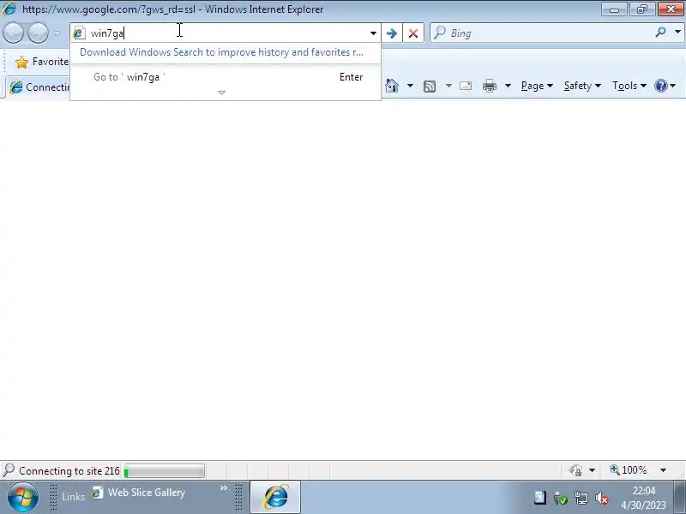Click the Print icon
Viewport: 686px width, 514px height.
coord(489,86)
